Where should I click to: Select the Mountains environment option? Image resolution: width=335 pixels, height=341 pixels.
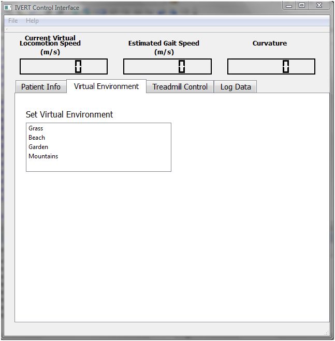pyautogui.click(x=43, y=156)
